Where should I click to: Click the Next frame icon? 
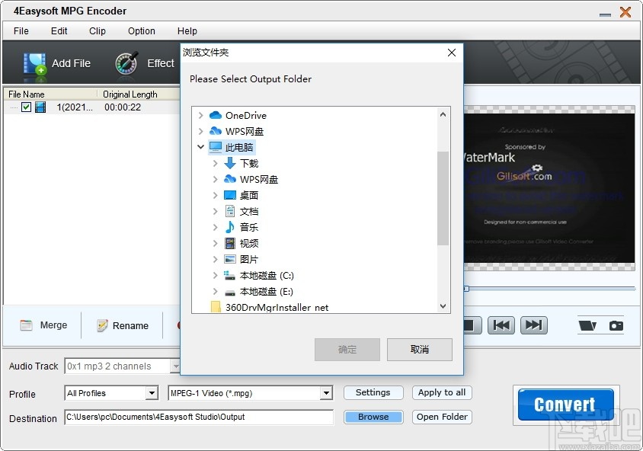click(x=533, y=325)
